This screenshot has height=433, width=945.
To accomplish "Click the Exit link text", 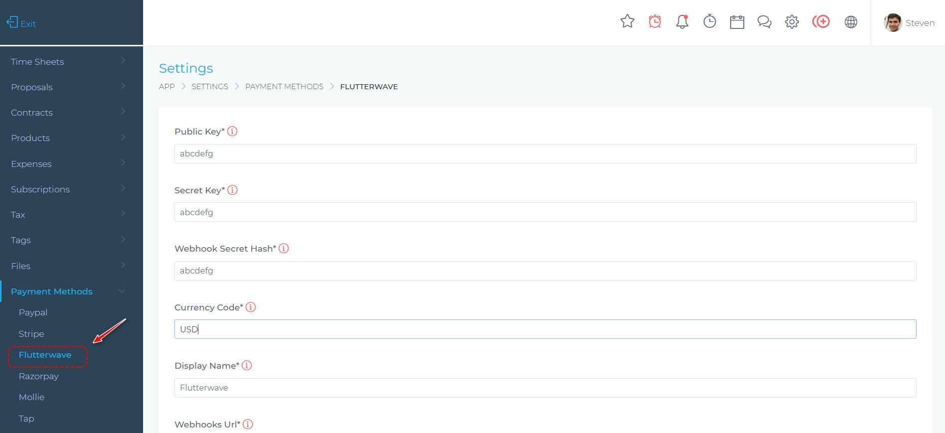I will (28, 24).
